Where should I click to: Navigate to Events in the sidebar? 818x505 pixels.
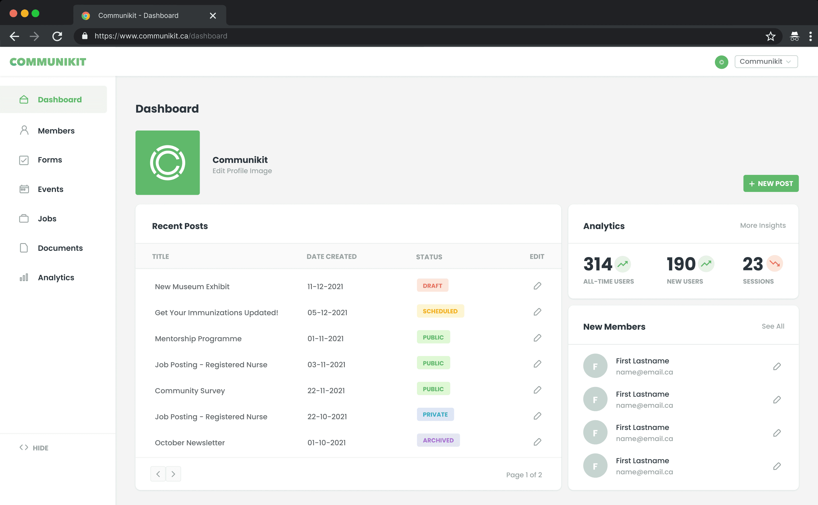coord(50,189)
